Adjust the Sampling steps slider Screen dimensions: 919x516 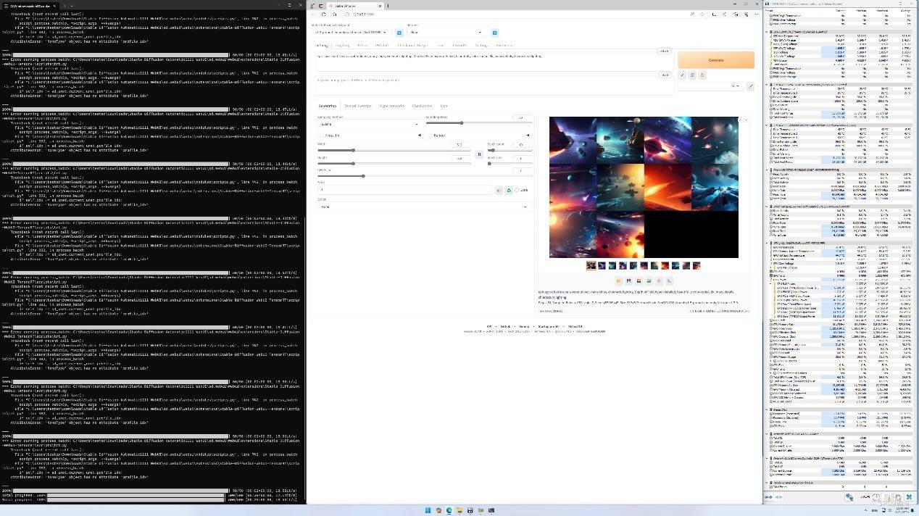[461, 123]
